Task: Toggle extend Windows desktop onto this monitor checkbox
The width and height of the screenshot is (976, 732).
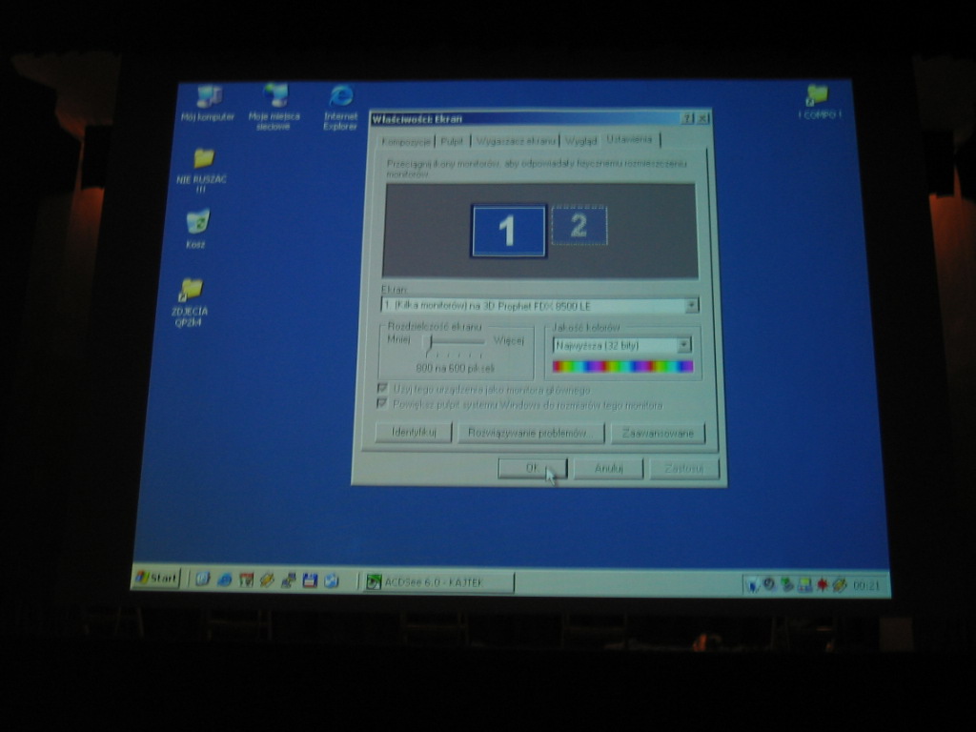Action: tap(383, 404)
